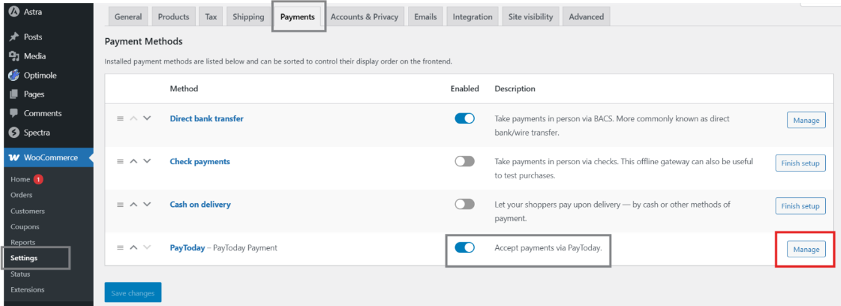Enable the Cash on delivery toggle
Viewport: 841px width, 306px height.
pos(464,204)
